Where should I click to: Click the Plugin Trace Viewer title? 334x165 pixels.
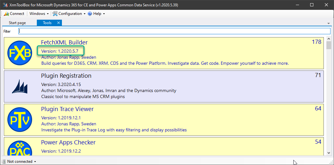tap(67, 109)
